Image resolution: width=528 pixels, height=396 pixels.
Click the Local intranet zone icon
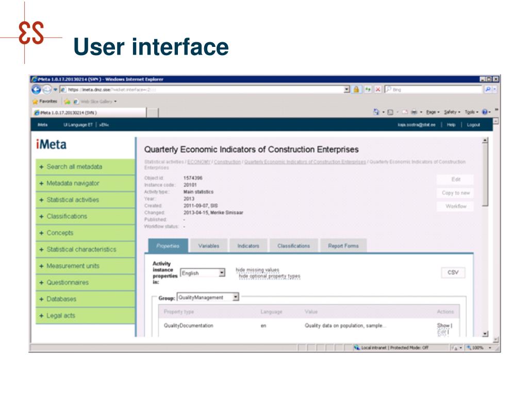[357, 348]
